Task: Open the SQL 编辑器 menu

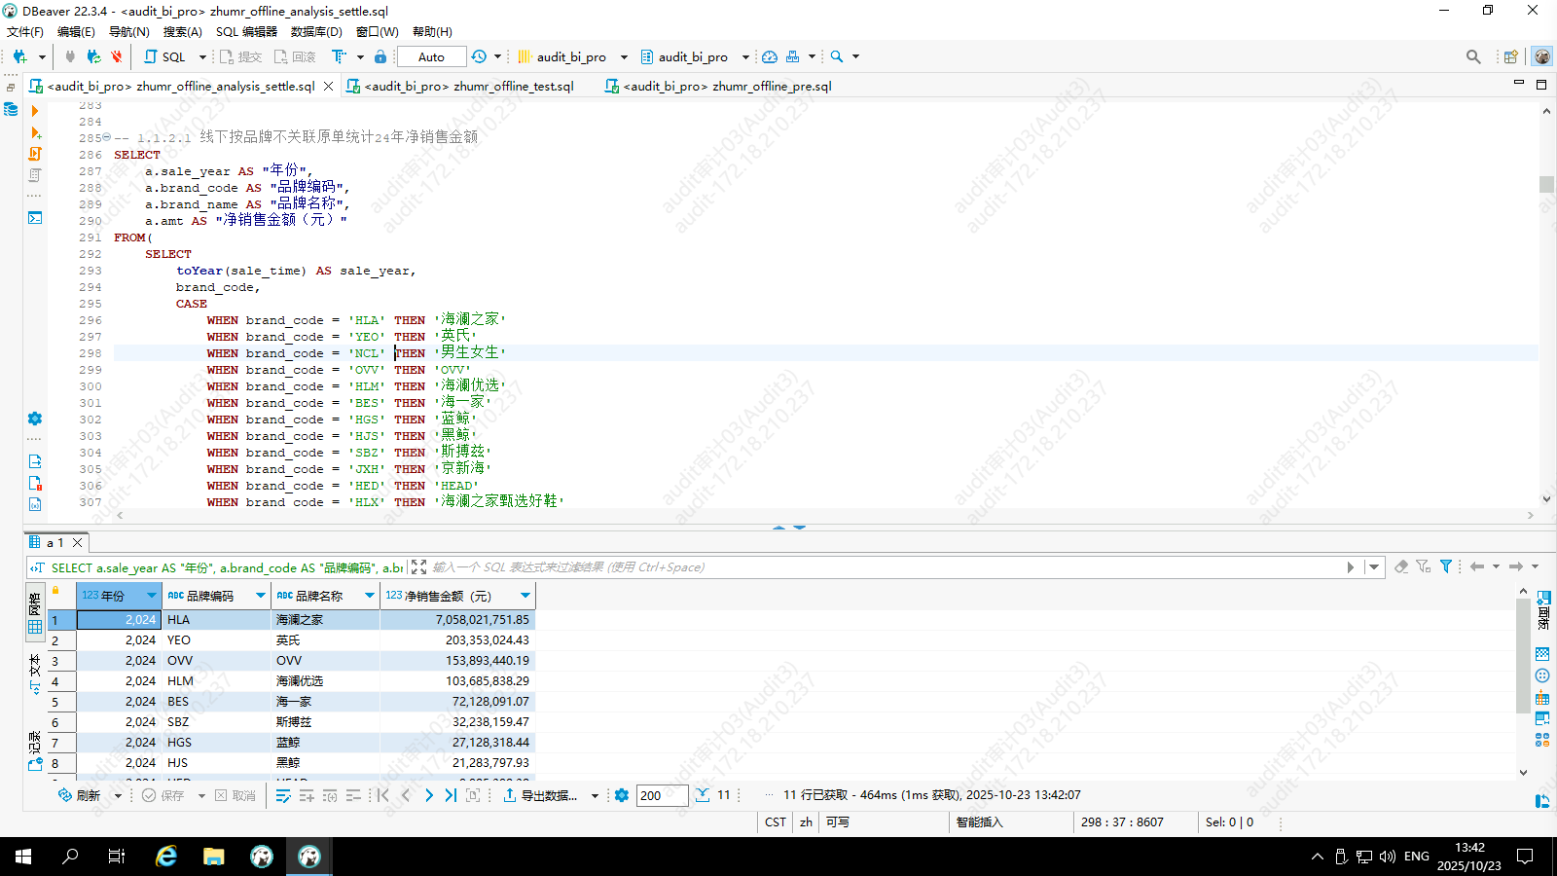Action: coord(246,31)
